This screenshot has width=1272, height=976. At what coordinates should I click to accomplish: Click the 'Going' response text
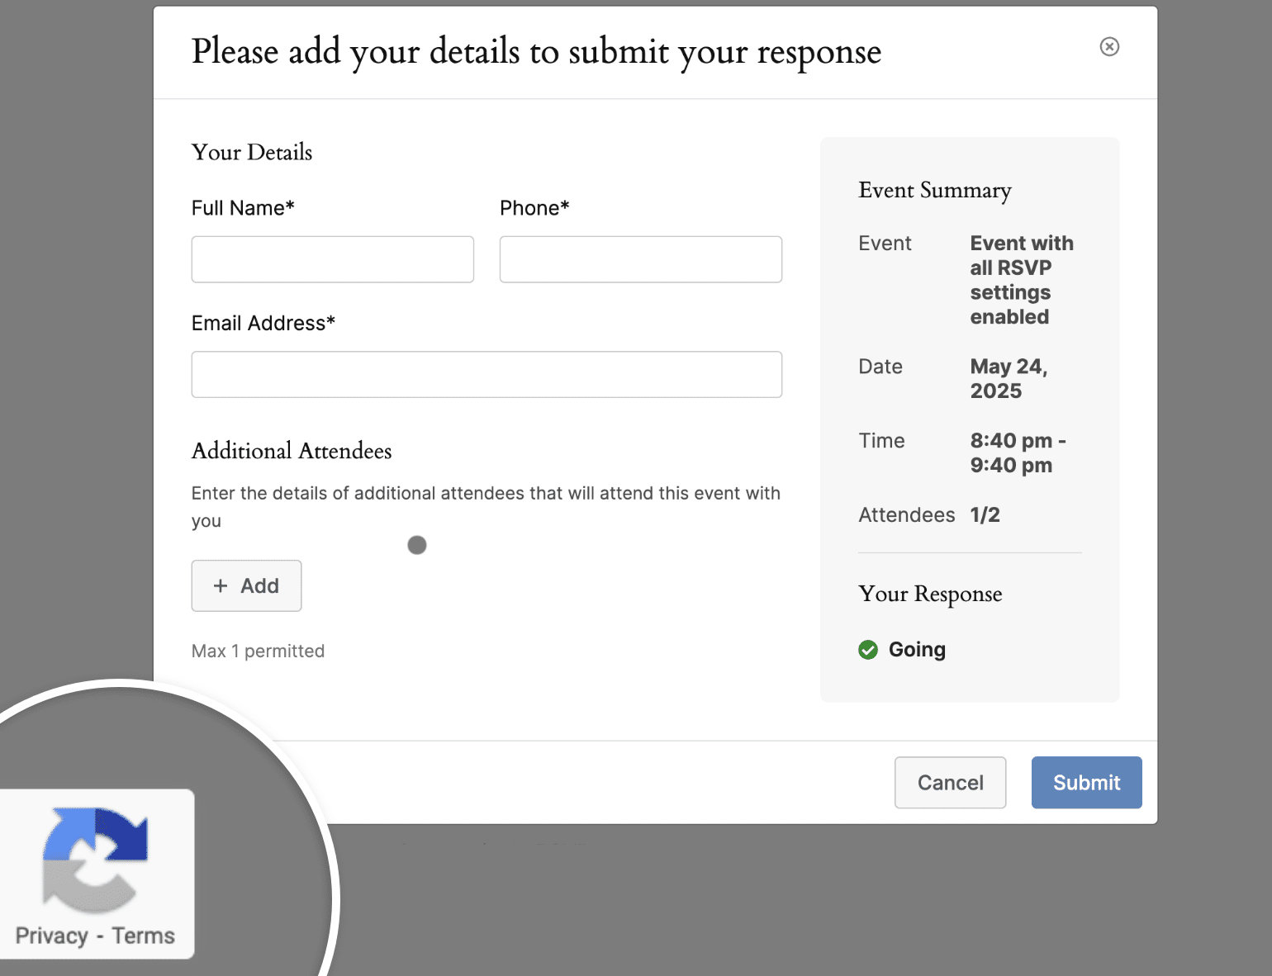(917, 650)
